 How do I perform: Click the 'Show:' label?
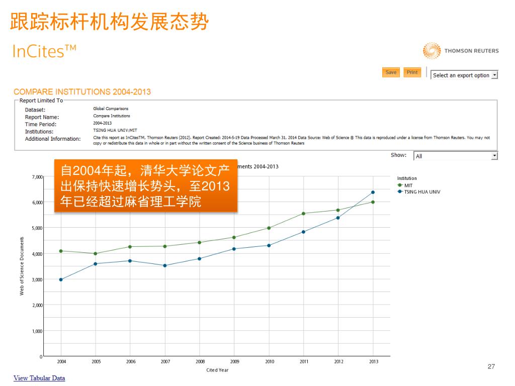398,155
